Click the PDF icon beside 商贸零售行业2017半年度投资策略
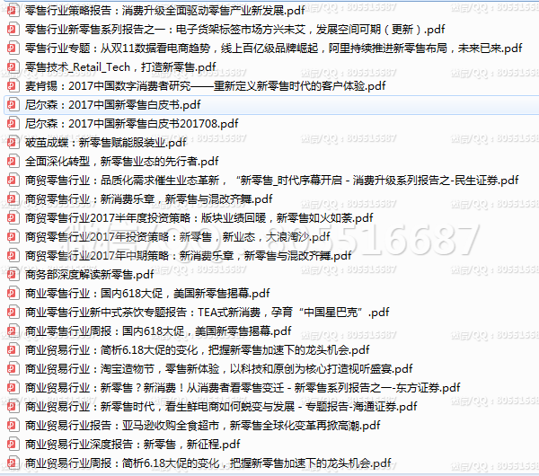The width and height of the screenshot is (539, 476). [x=13, y=218]
